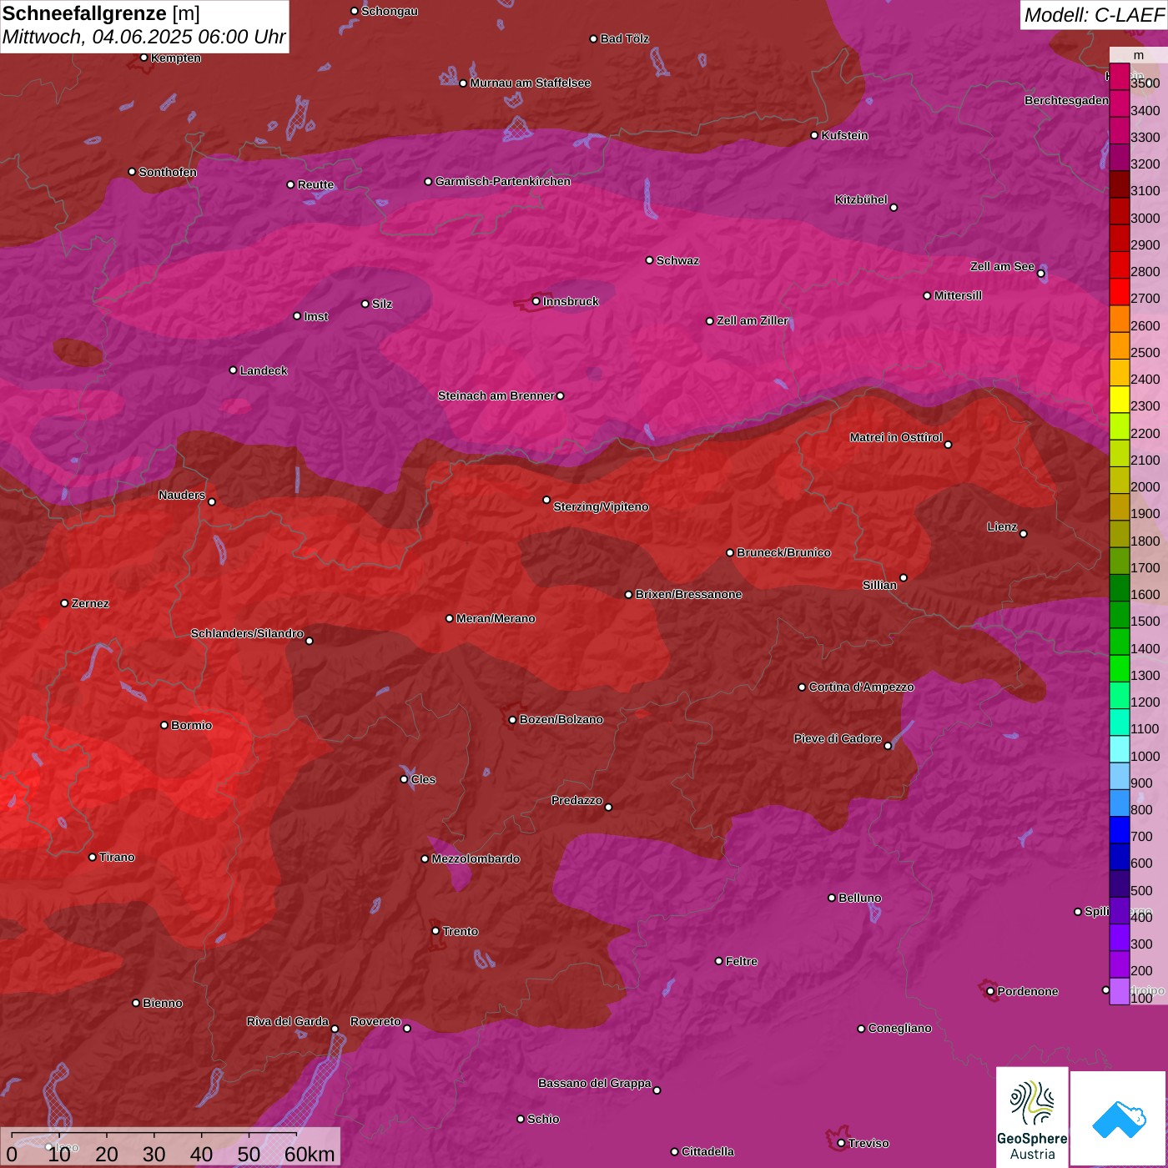Viewport: 1168px width, 1168px height.
Task: Click the Riva del Garda label
Action: point(288,1021)
